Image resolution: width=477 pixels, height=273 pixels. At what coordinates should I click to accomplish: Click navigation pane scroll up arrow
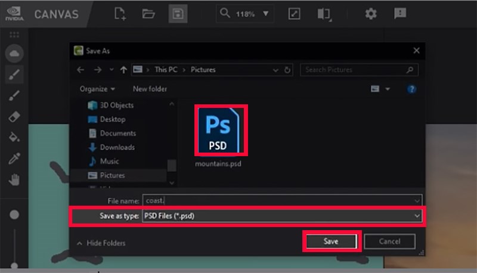pyautogui.click(x=172, y=104)
